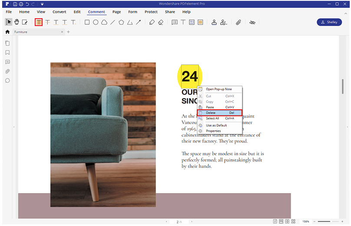The height and width of the screenshot is (226, 351).
Task: Draw with the Rectangle shape tool
Action: tap(87, 22)
